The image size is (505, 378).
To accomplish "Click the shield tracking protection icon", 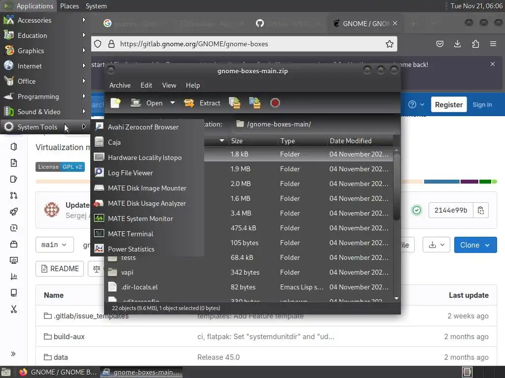I will [98, 44].
